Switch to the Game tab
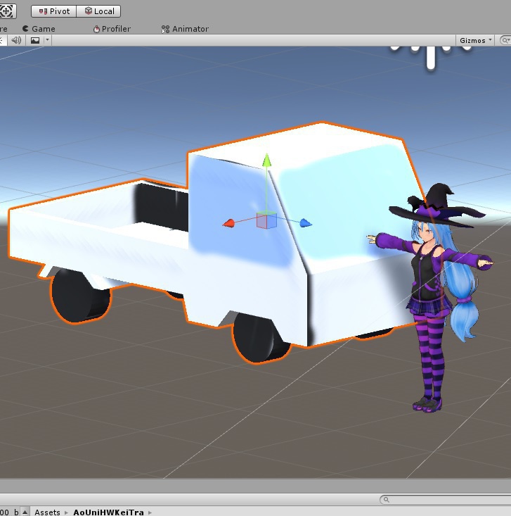Viewport: 511px width, 516px height. click(39, 29)
